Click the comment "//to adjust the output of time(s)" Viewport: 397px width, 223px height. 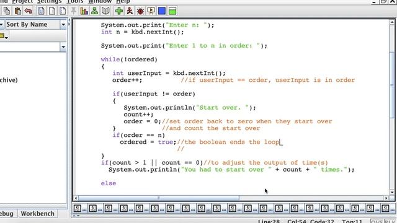[265, 162]
